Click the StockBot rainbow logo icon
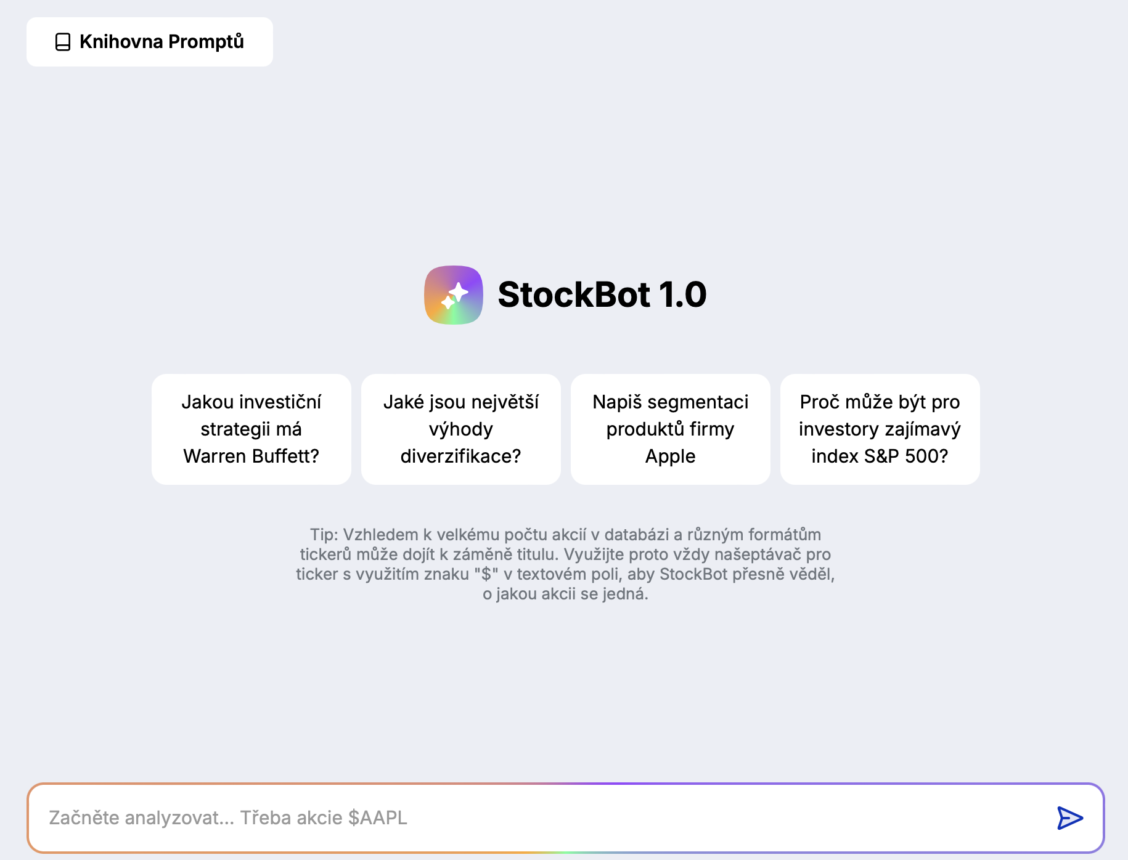This screenshot has height=860, width=1128. (454, 295)
